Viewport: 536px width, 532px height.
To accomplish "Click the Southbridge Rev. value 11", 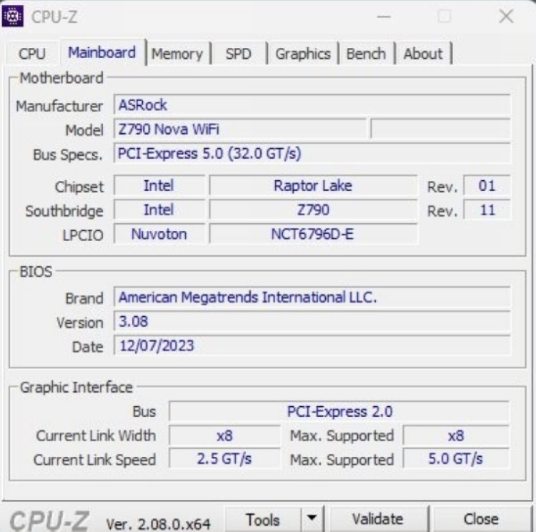I will (x=487, y=210).
